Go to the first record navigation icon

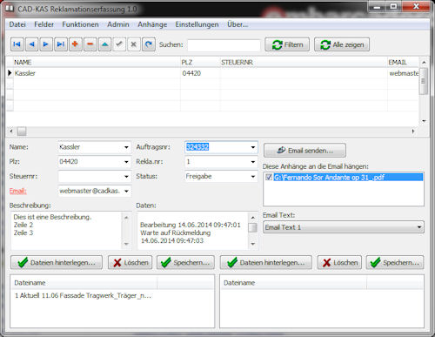click(17, 44)
